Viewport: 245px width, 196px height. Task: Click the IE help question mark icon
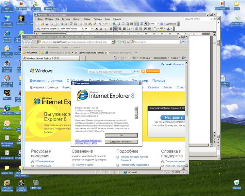(x=183, y=58)
